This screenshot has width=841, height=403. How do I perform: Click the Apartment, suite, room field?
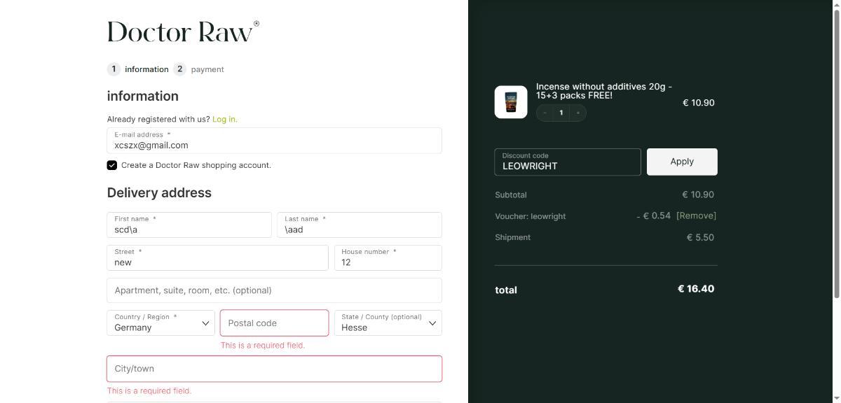pyautogui.click(x=274, y=290)
